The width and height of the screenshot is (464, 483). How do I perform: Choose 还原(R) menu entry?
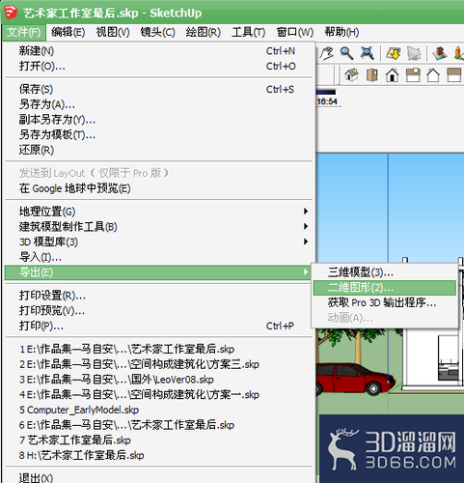(x=159, y=150)
